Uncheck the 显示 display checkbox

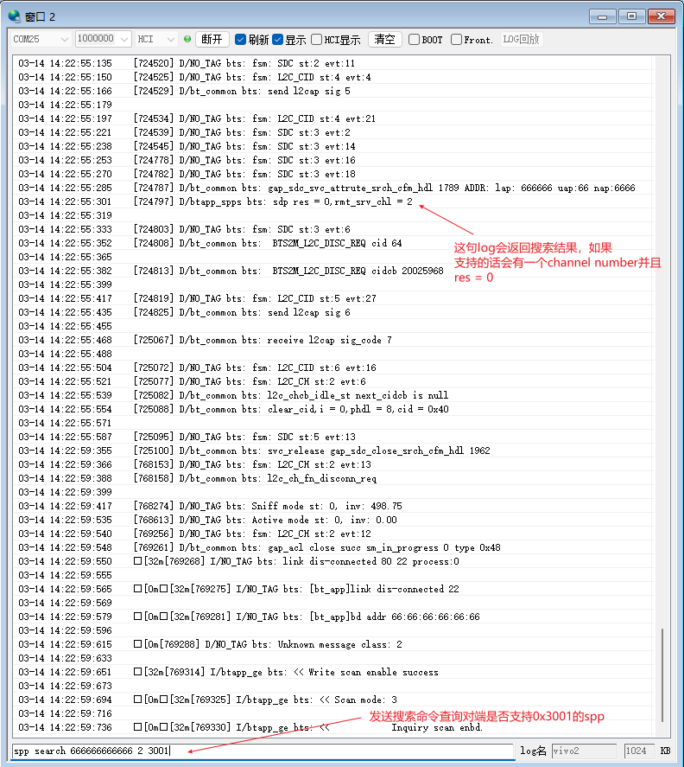click(x=277, y=40)
